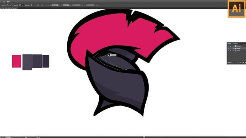Expand the bottom Color layer arrow
The width and height of the screenshot is (246, 138).
[x=233, y=51]
